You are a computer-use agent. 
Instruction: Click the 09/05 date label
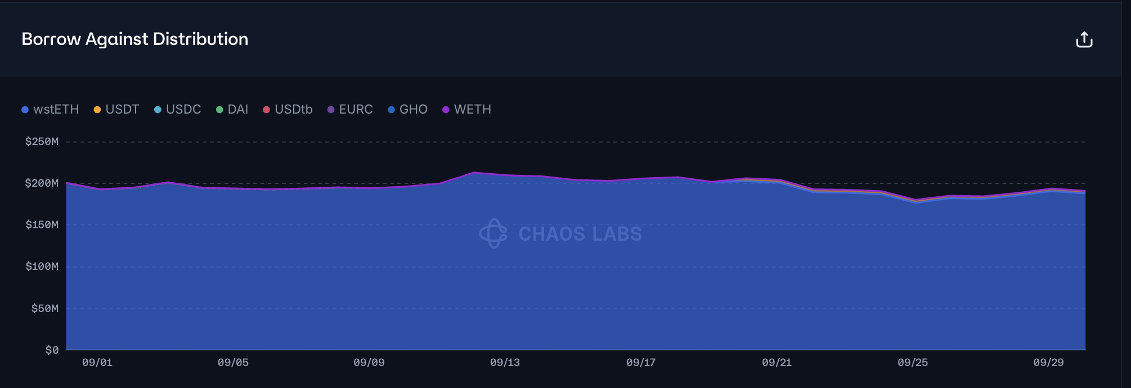233,363
